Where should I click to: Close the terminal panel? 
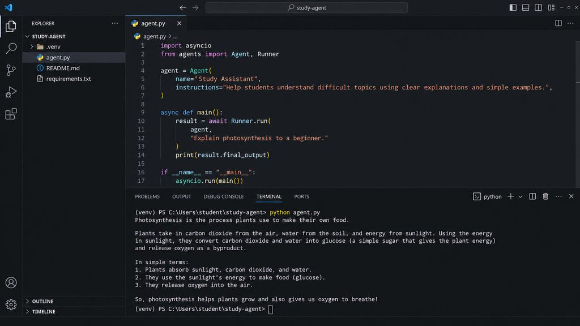point(571,196)
